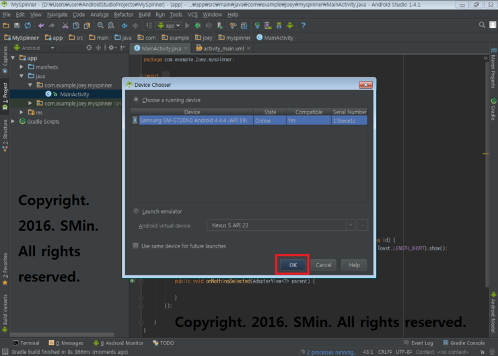Open the Android Device Monitor icon
Image resolution: width=498 pixels, height=356 pixels.
[289, 26]
